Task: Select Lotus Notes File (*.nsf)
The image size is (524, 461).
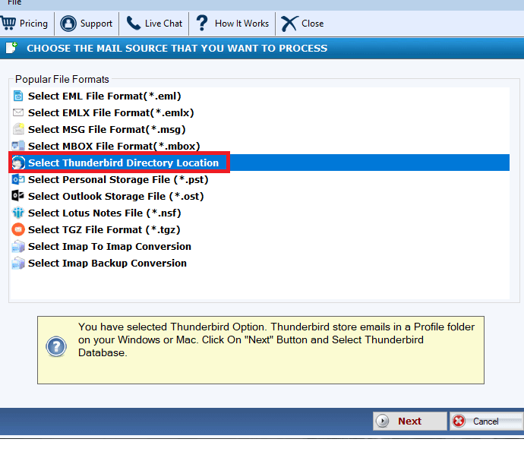Action: click(x=104, y=213)
